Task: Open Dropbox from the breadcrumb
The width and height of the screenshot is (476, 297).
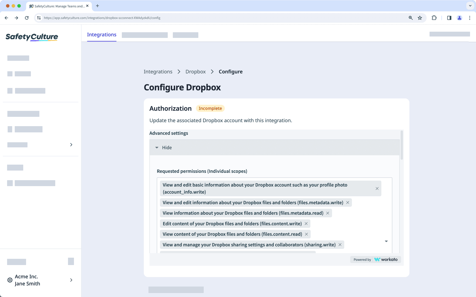Action: [195, 72]
